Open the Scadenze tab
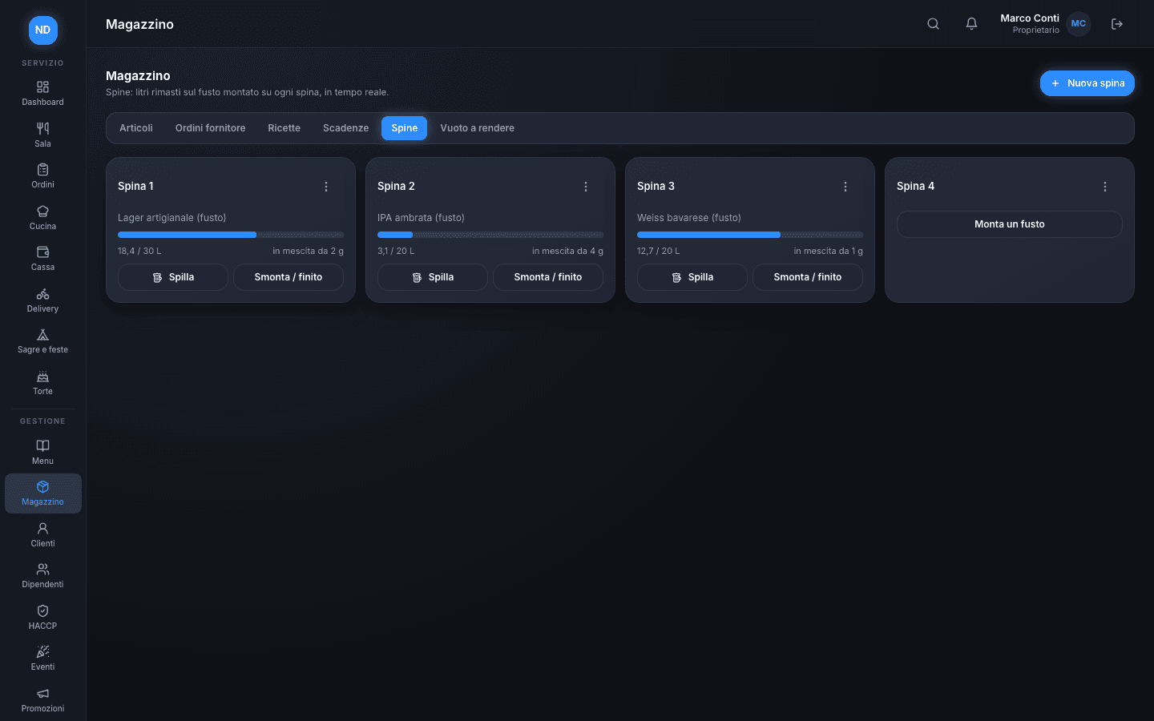Image resolution: width=1154 pixels, height=721 pixels. coord(346,128)
